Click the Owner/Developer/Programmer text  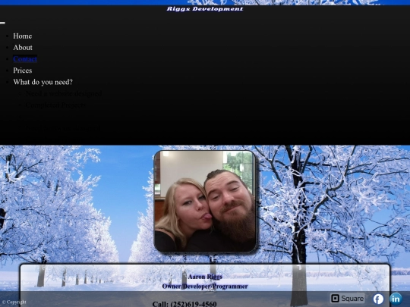(x=205, y=287)
